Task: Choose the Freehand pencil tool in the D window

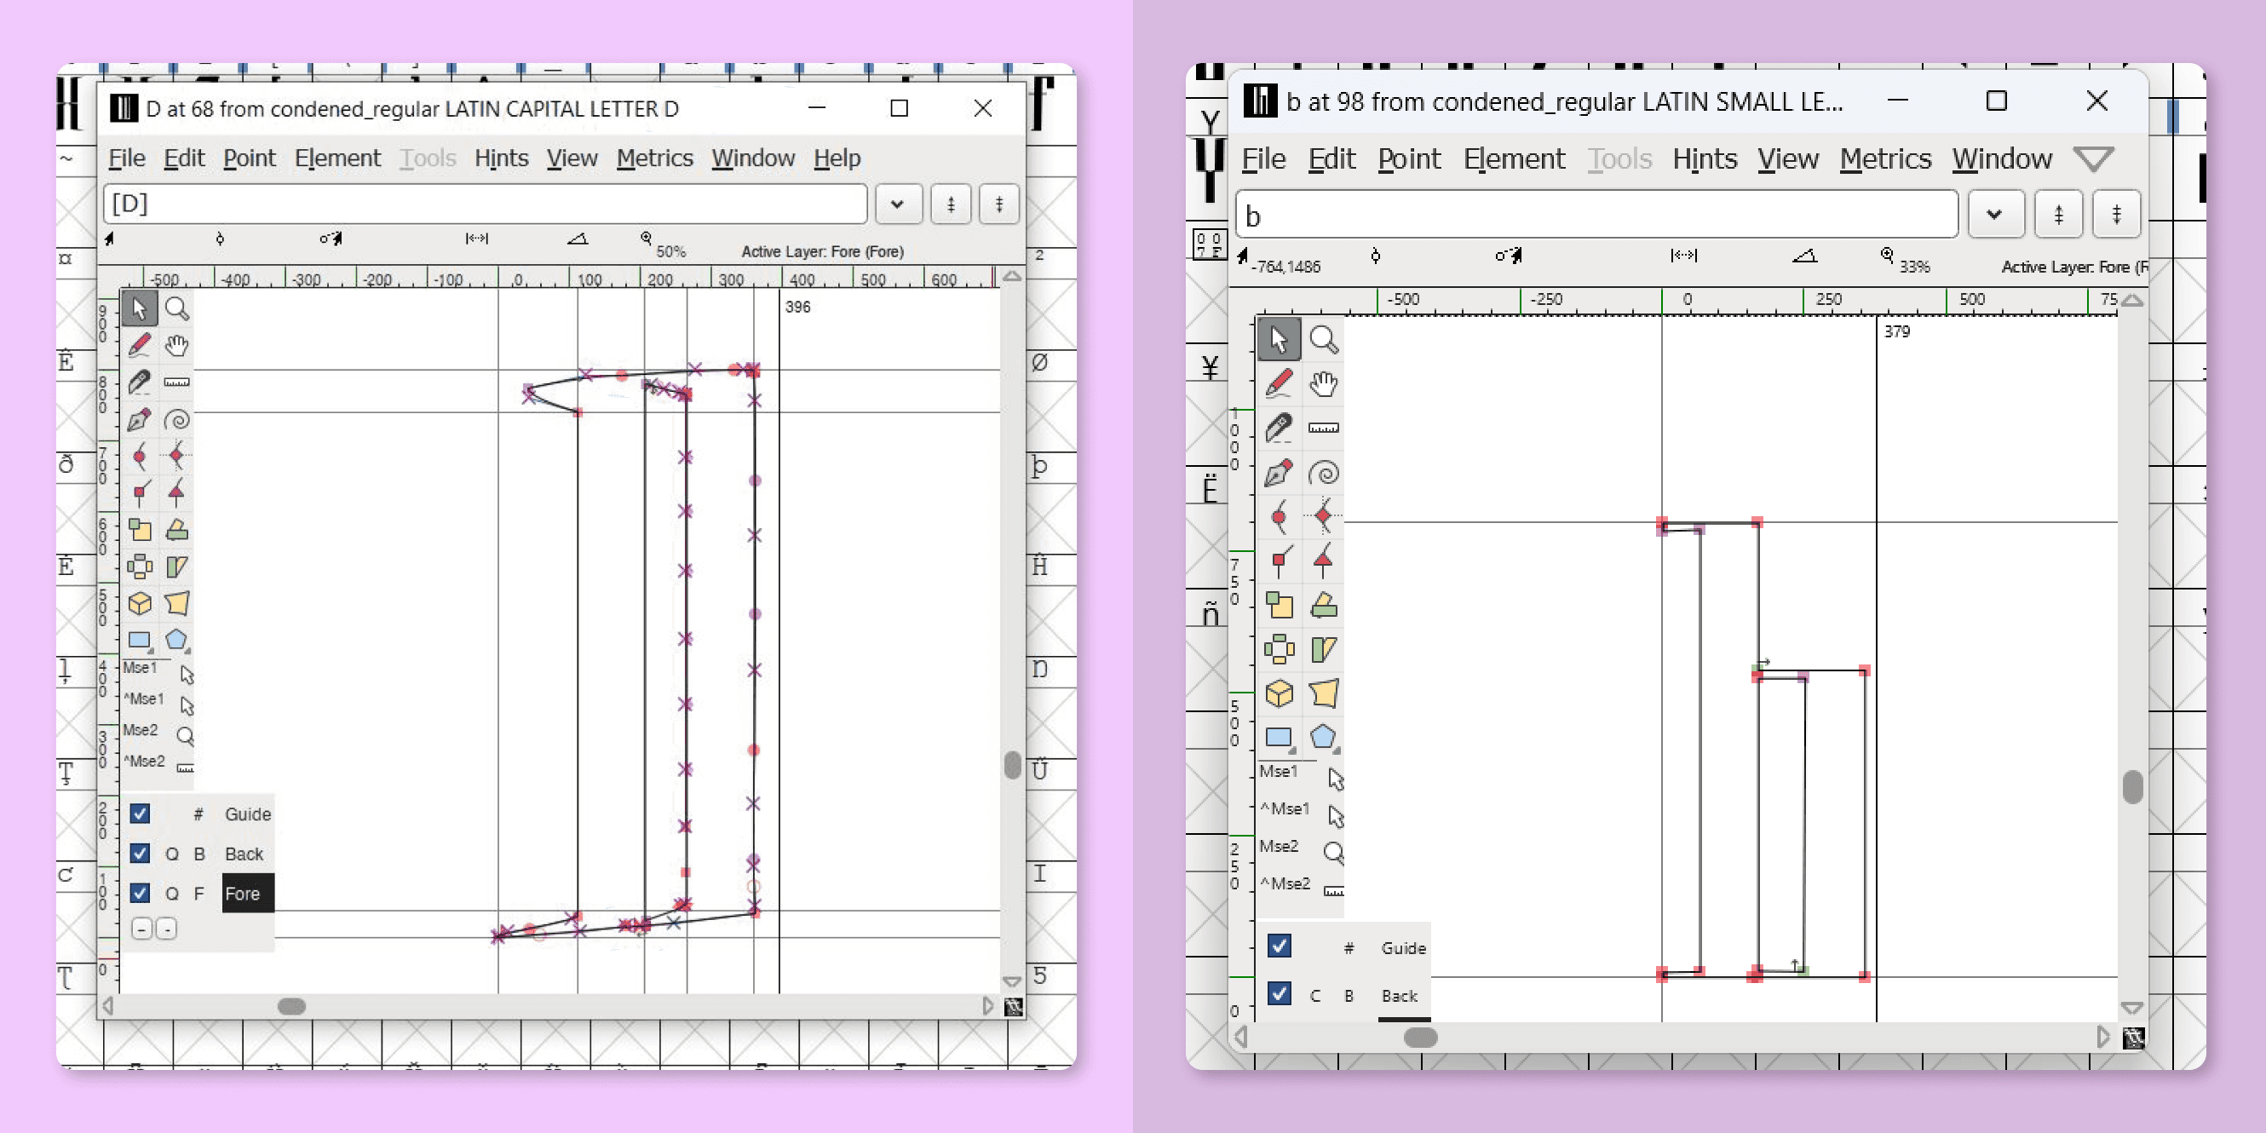Action: point(139,345)
